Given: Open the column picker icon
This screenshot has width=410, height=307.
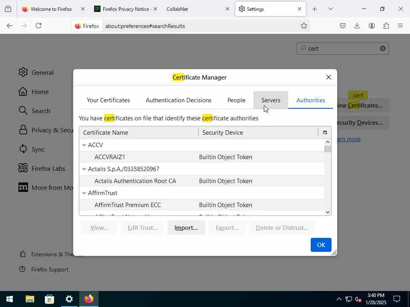Looking at the screenshot, I should (325, 132).
